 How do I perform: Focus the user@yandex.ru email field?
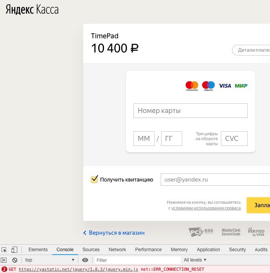[216, 180]
